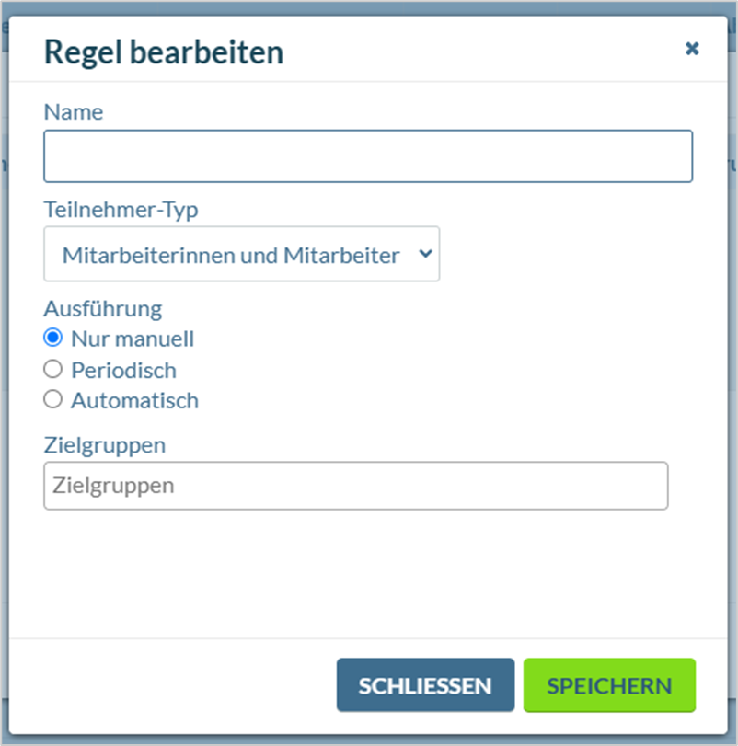The image size is (738, 746).
Task: Click the selected value Mitarbeiterinnen und Mitarbeiter
Action: (231, 256)
